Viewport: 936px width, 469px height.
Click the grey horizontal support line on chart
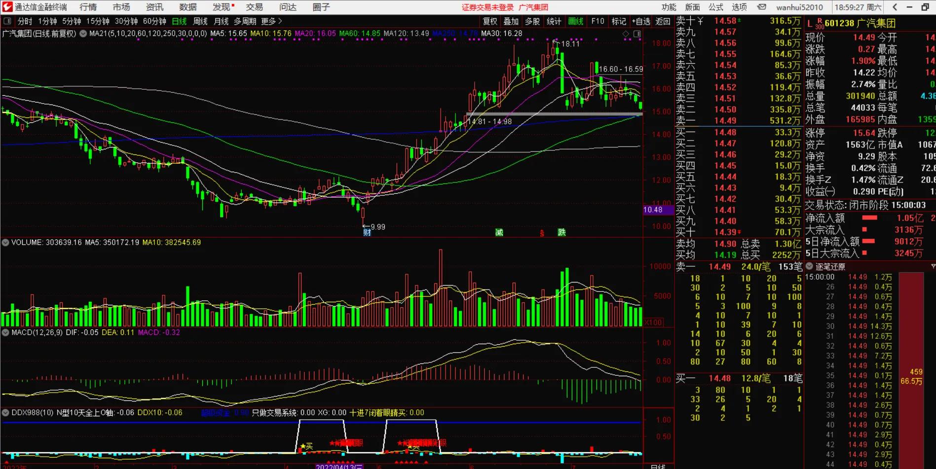[554, 114]
